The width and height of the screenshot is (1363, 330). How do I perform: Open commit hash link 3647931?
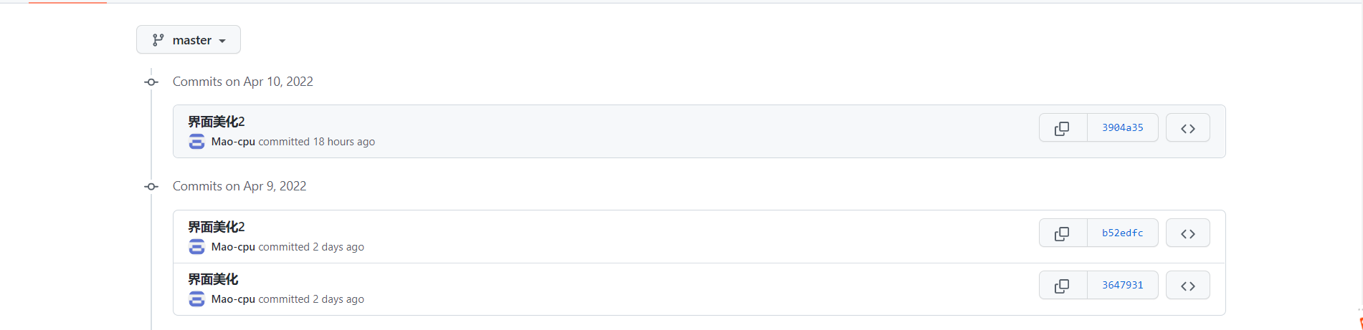click(x=1122, y=286)
